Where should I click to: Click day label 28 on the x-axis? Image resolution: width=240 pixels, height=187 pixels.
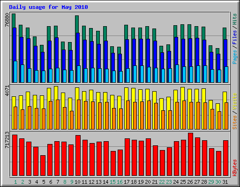[x=204, y=182]
